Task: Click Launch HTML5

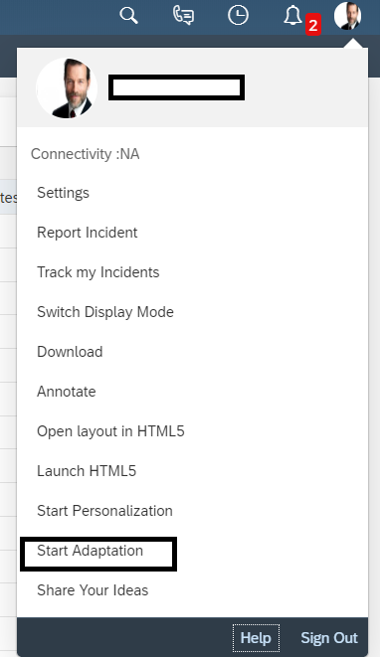Action: pyautogui.click(x=87, y=471)
